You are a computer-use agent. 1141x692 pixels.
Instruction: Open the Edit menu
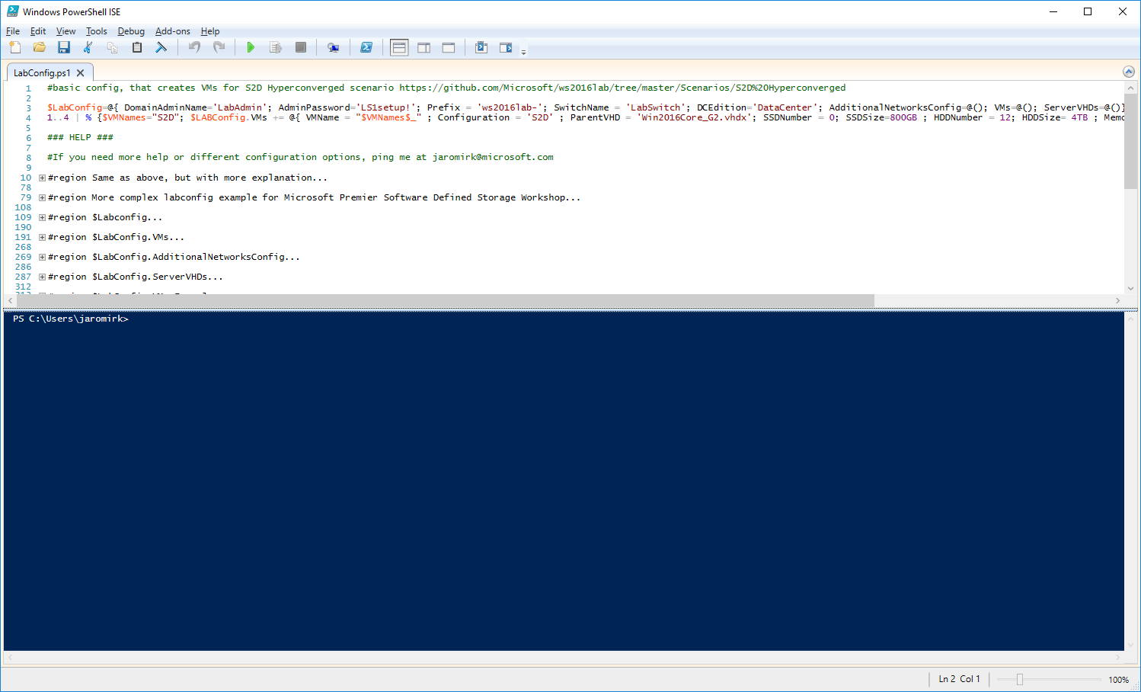pos(38,31)
